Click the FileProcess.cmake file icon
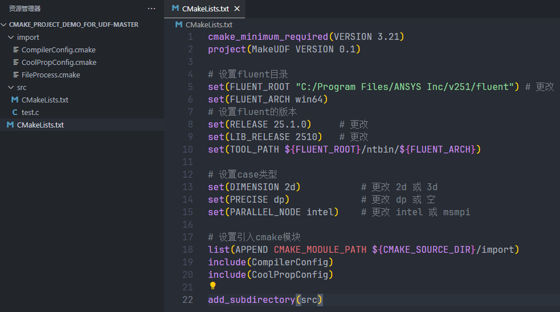The height and width of the screenshot is (312, 560). (x=16, y=75)
